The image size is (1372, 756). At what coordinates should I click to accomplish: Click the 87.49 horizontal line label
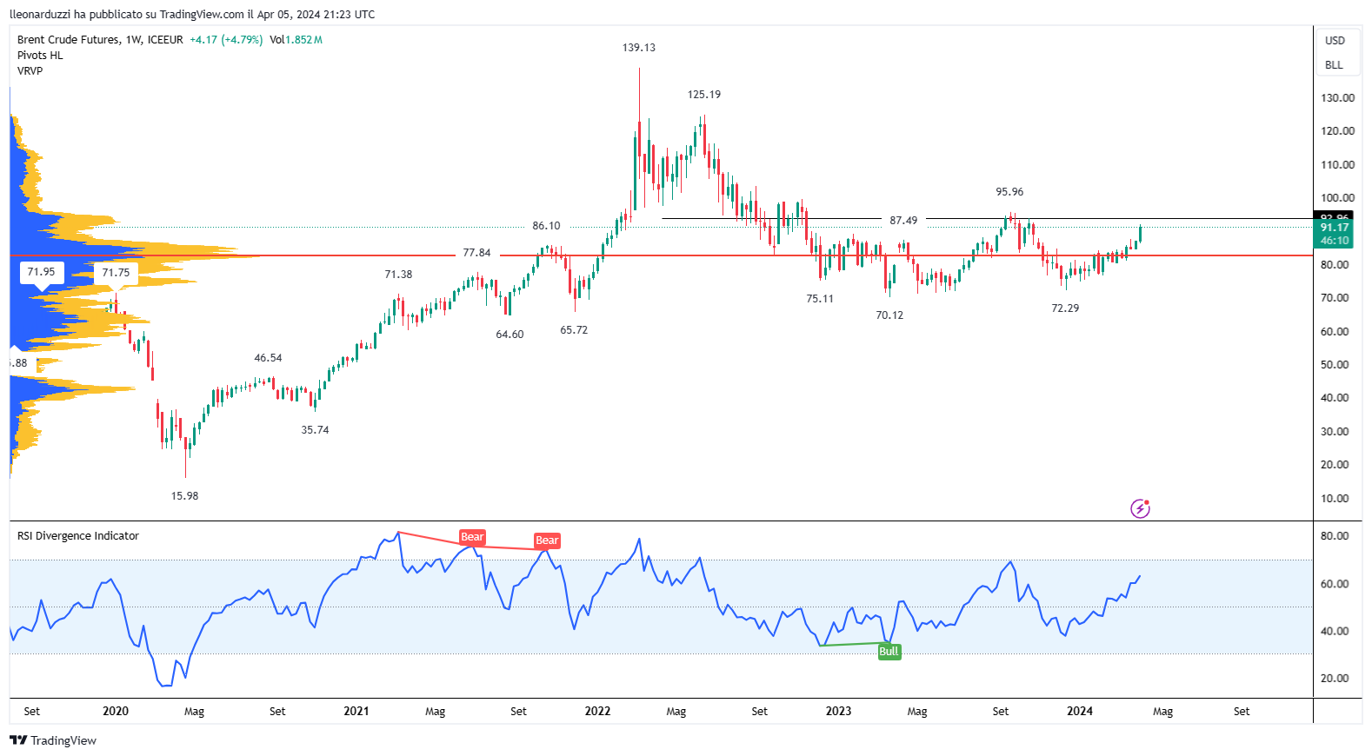click(903, 221)
